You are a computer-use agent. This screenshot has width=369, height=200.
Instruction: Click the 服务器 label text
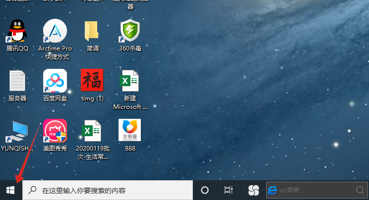pyautogui.click(x=17, y=98)
